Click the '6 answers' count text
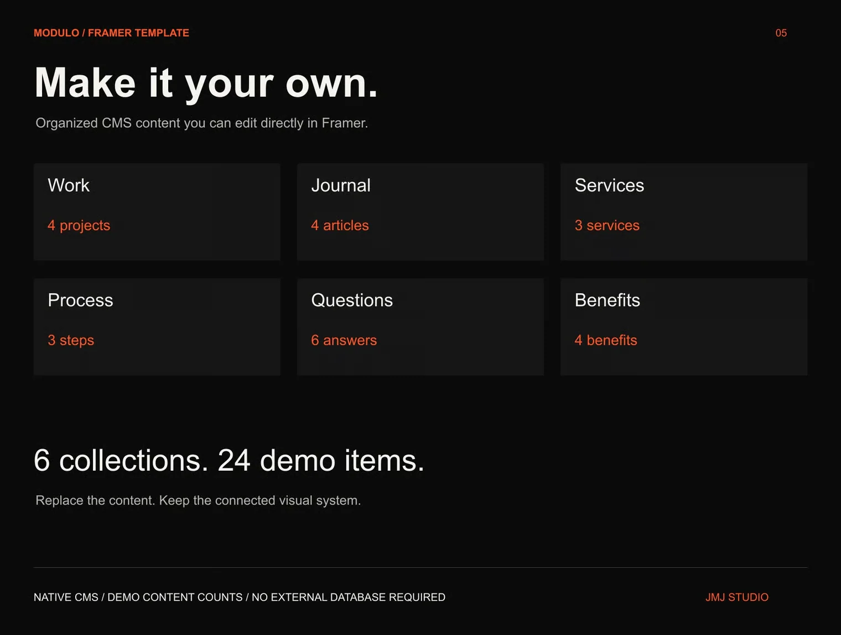The width and height of the screenshot is (841, 635). pos(344,341)
